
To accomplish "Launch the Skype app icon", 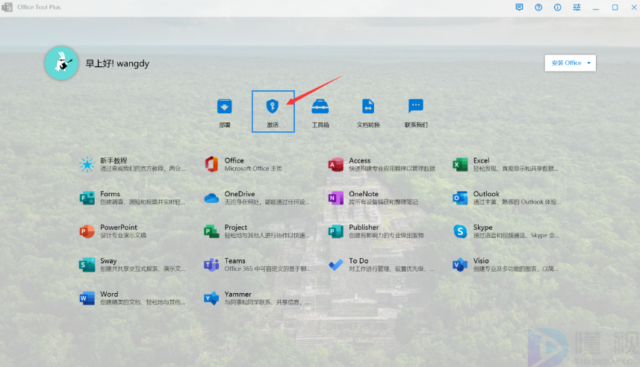I will 461,231.
